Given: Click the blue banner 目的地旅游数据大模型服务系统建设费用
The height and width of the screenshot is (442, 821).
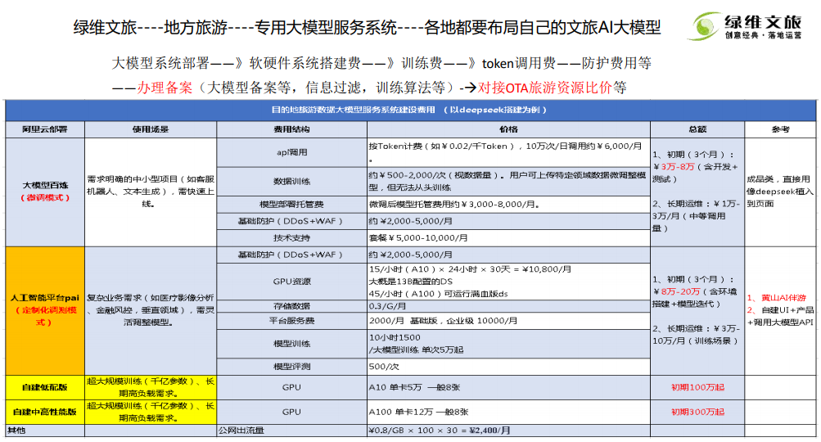Looking at the screenshot, I should click(409, 110).
